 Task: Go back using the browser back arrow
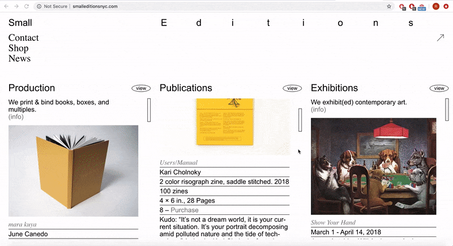[6, 6]
